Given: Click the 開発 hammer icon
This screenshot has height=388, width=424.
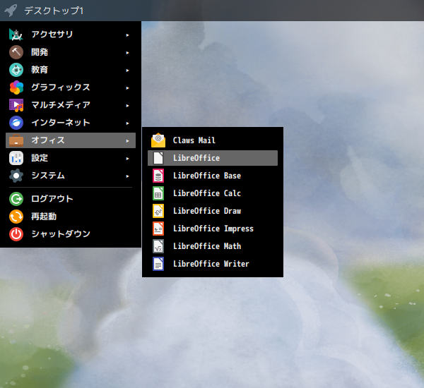Looking at the screenshot, I should coord(16,52).
